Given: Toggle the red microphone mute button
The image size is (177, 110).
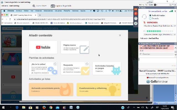Looking at the screenshot, I should [x=136, y=14].
